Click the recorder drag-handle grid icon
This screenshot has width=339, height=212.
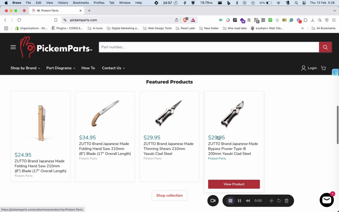[271, 201]
